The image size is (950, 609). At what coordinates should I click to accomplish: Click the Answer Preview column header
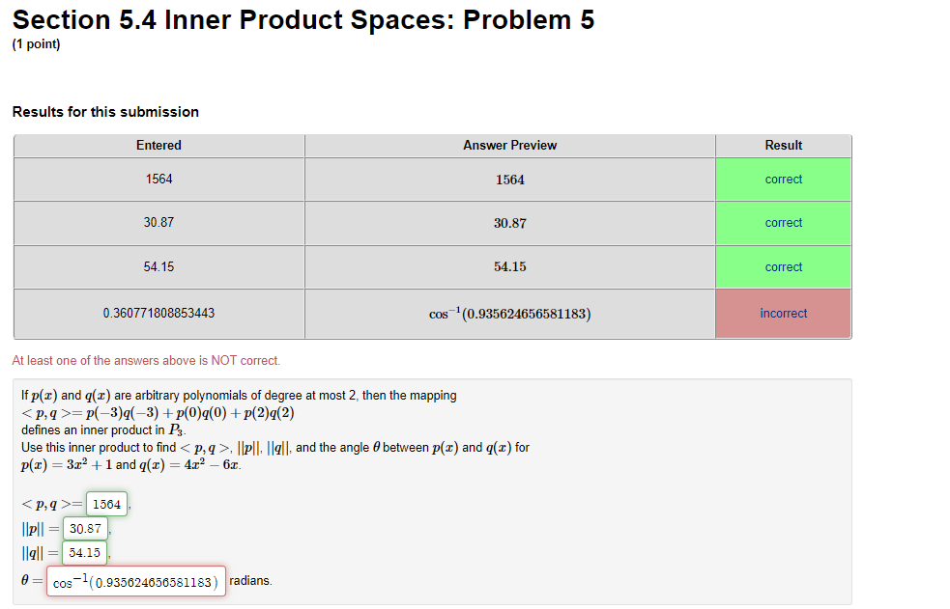click(x=509, y=145)
